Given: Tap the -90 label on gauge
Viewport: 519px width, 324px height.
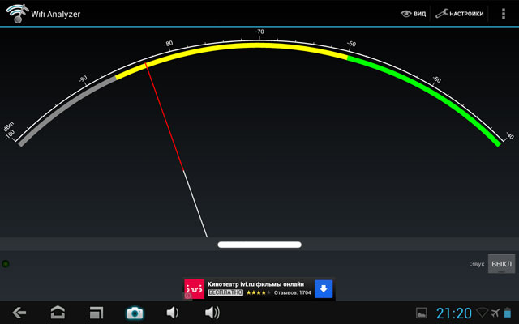Looking at the screenshot, I should click(x=83, y=79).
